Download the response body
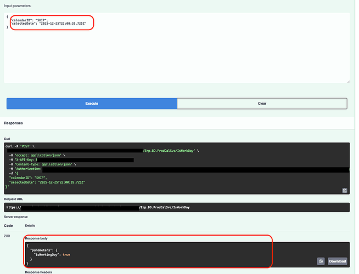This screenshot has height=274, width=359. click(338, 261)
